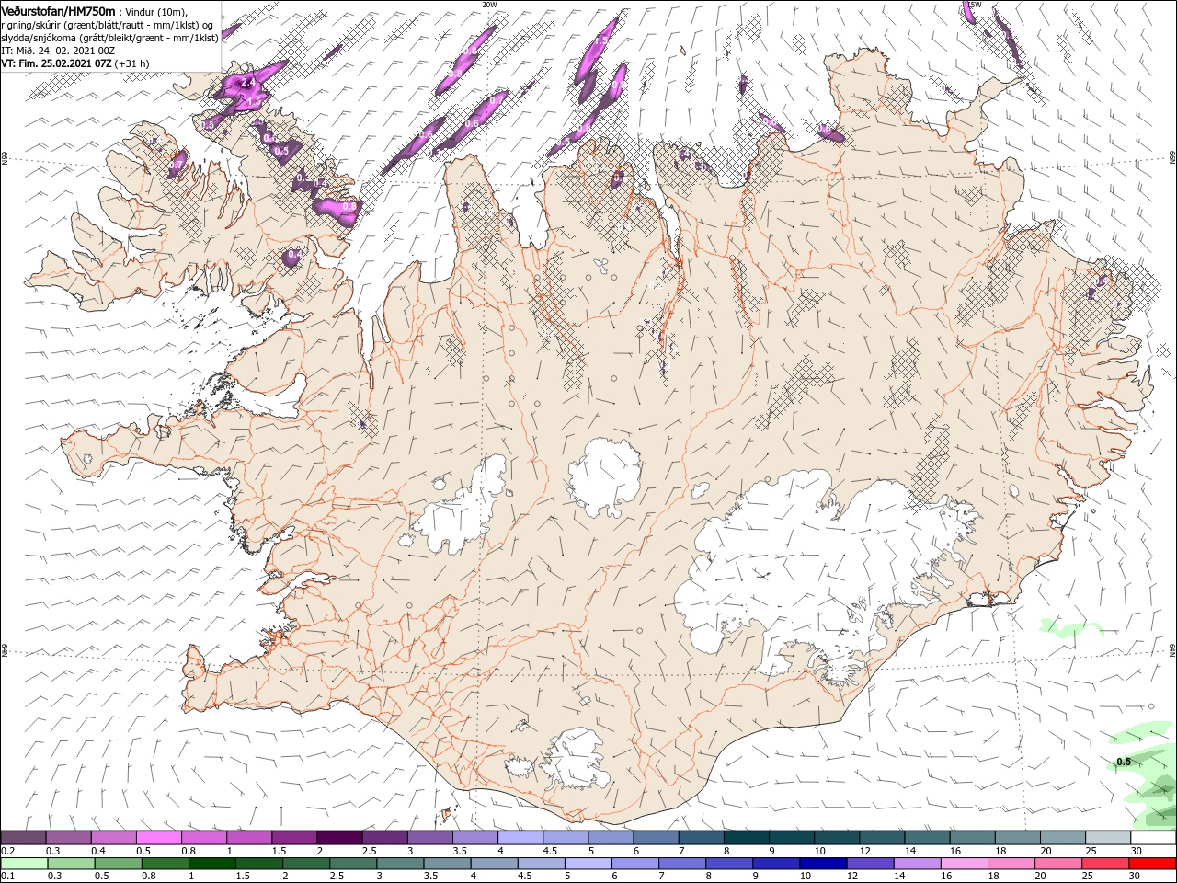Select the dark green 1 swatch in bottom scale row
The width and height of the screenshot is (1177, 883).
[x=213, y=863]
